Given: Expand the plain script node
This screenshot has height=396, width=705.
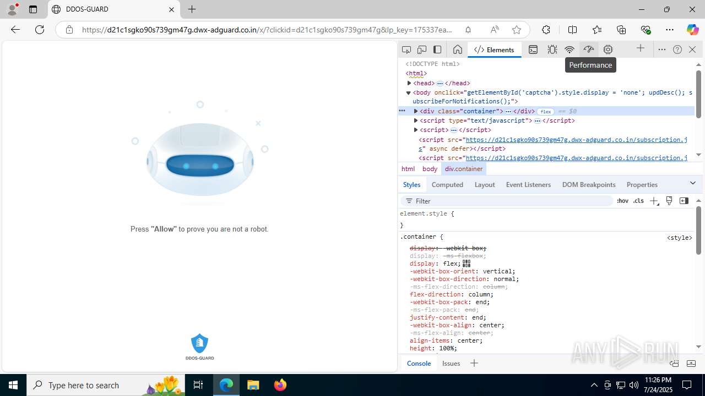Looking at the screenshot, I should [416, 130].
